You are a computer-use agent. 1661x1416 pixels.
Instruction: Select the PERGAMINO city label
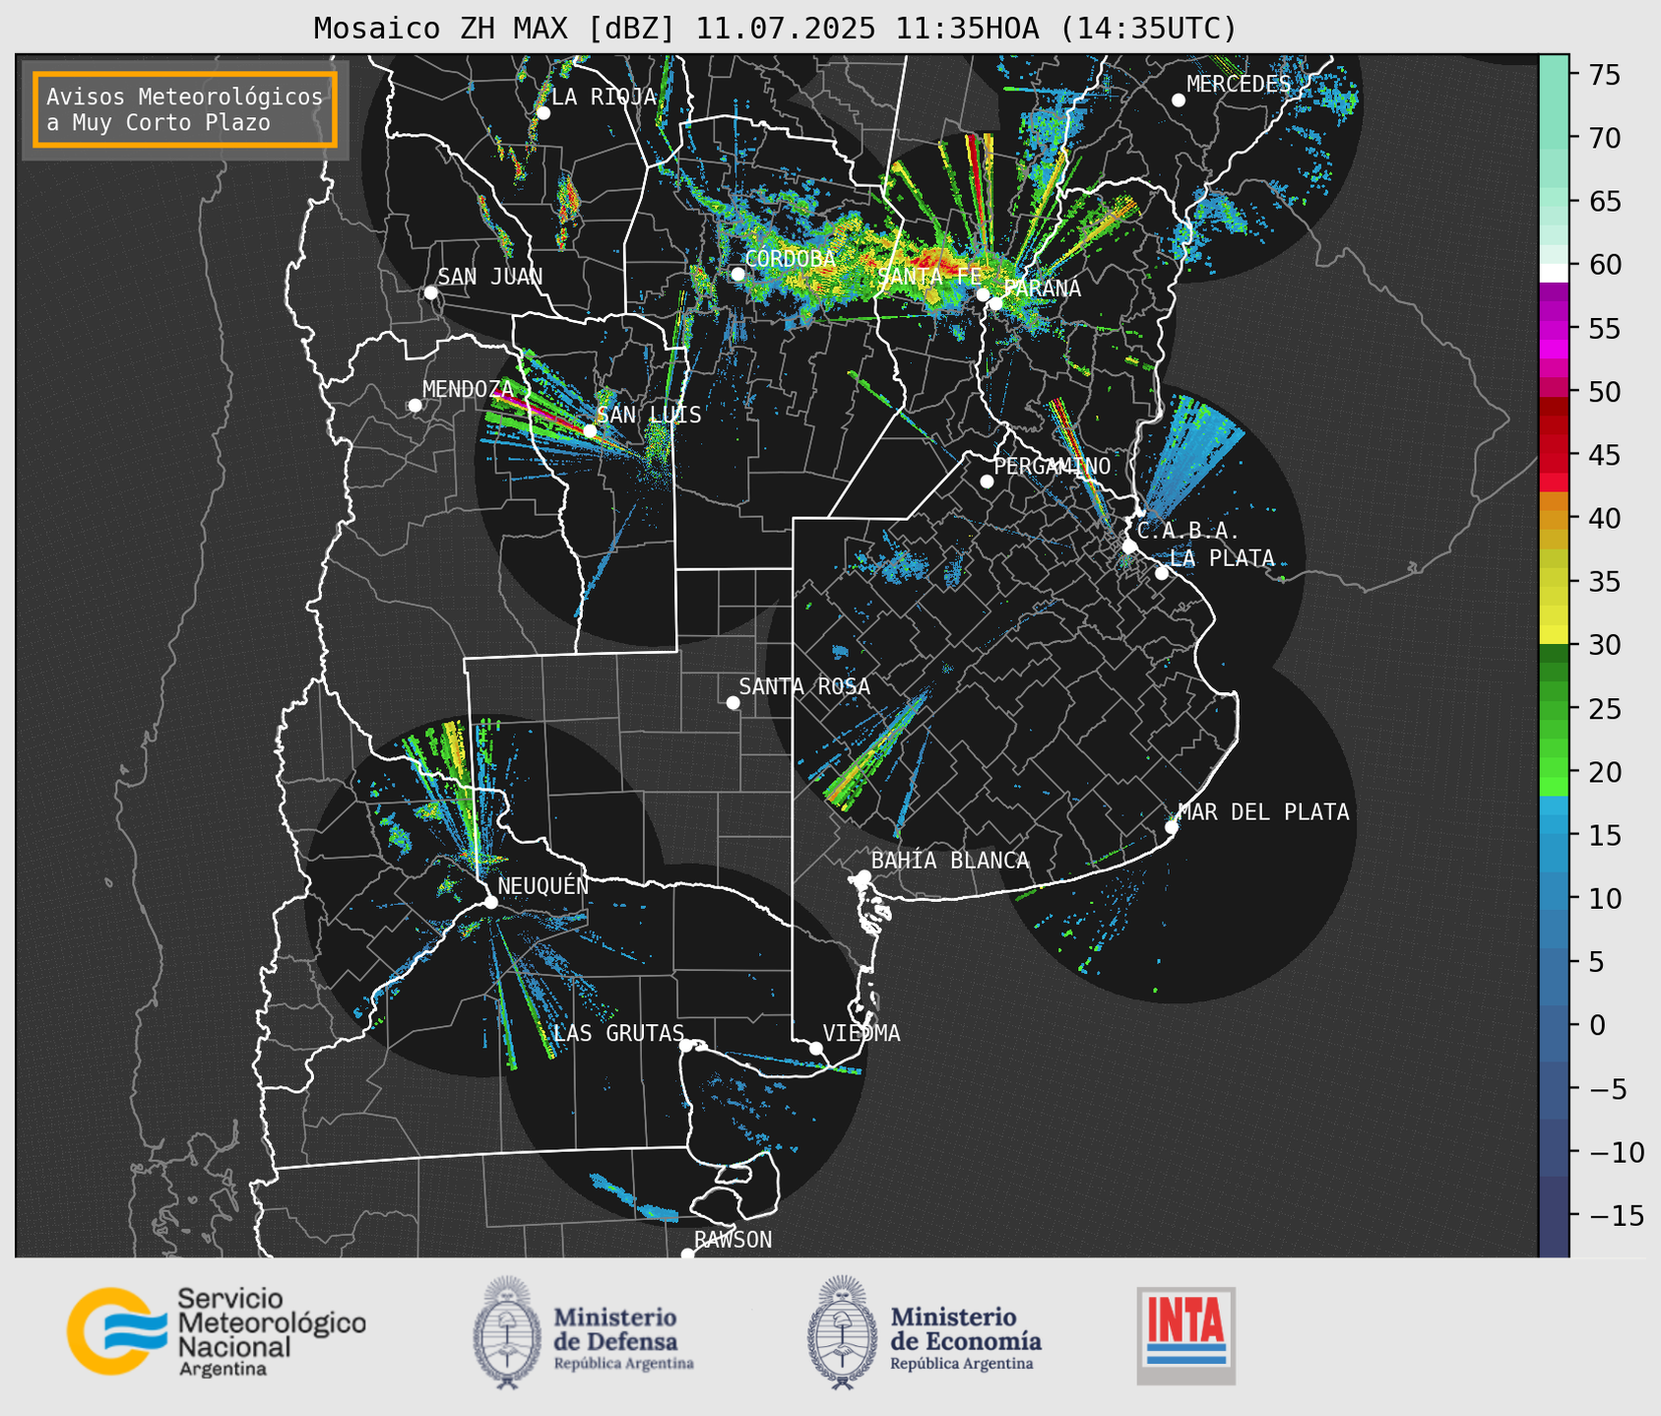1053,466
